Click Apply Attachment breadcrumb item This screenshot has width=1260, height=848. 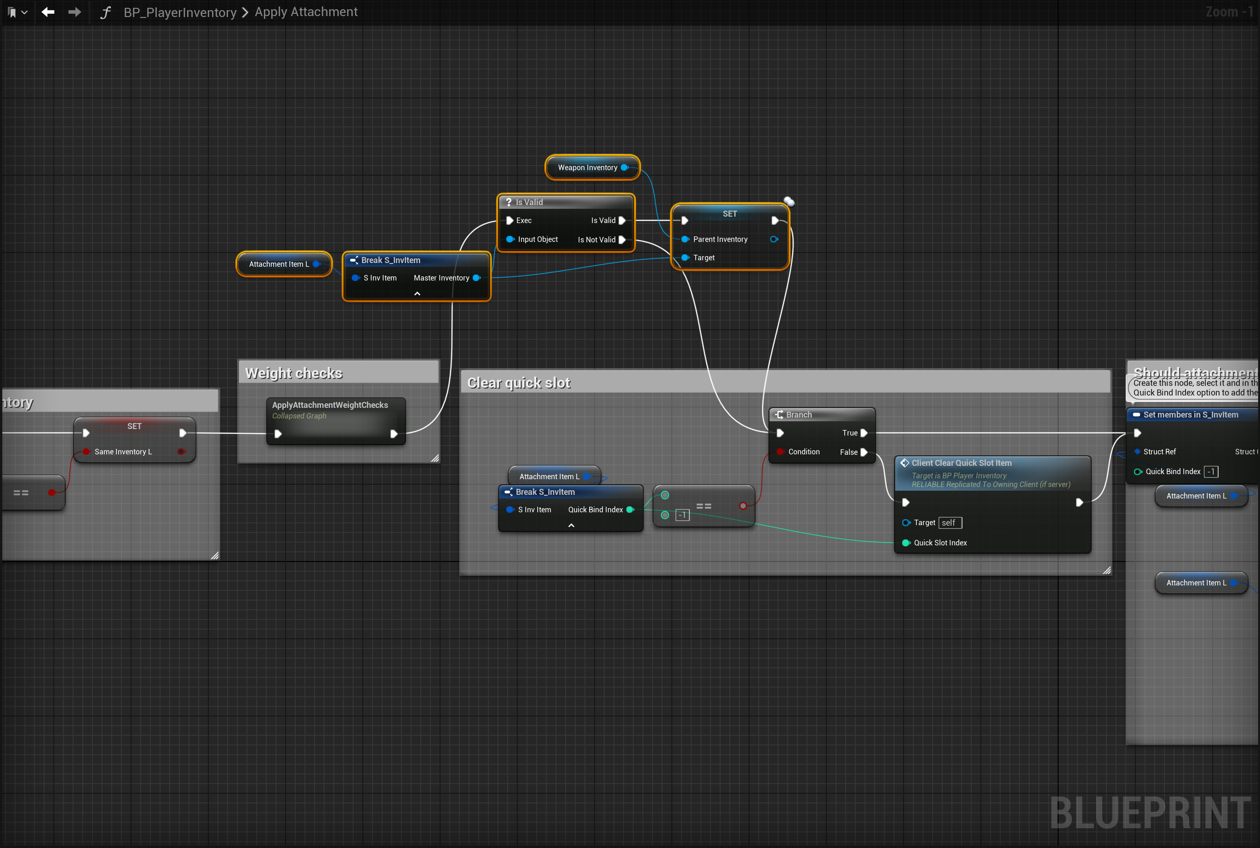(306, 12)
